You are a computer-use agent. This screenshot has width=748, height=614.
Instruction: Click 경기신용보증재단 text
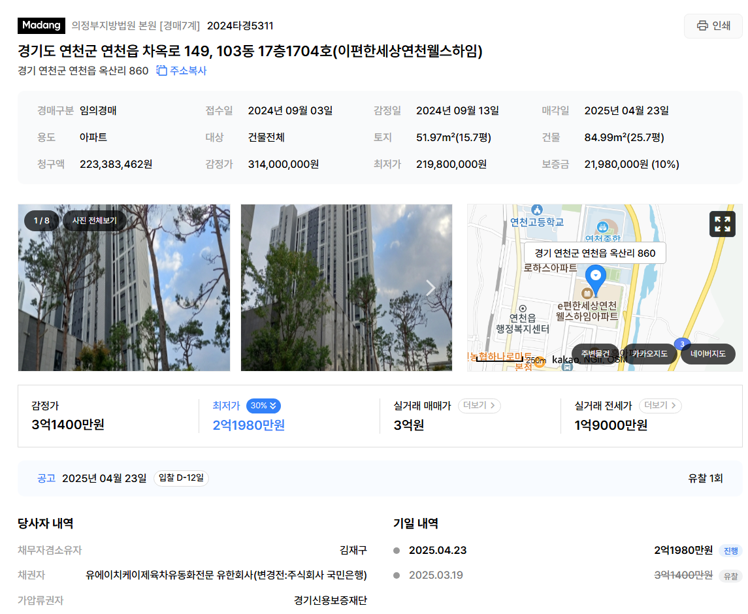[330, 600]
